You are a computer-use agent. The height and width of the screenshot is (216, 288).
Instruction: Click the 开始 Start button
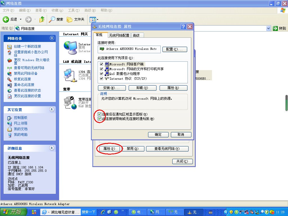pos(14,212)
